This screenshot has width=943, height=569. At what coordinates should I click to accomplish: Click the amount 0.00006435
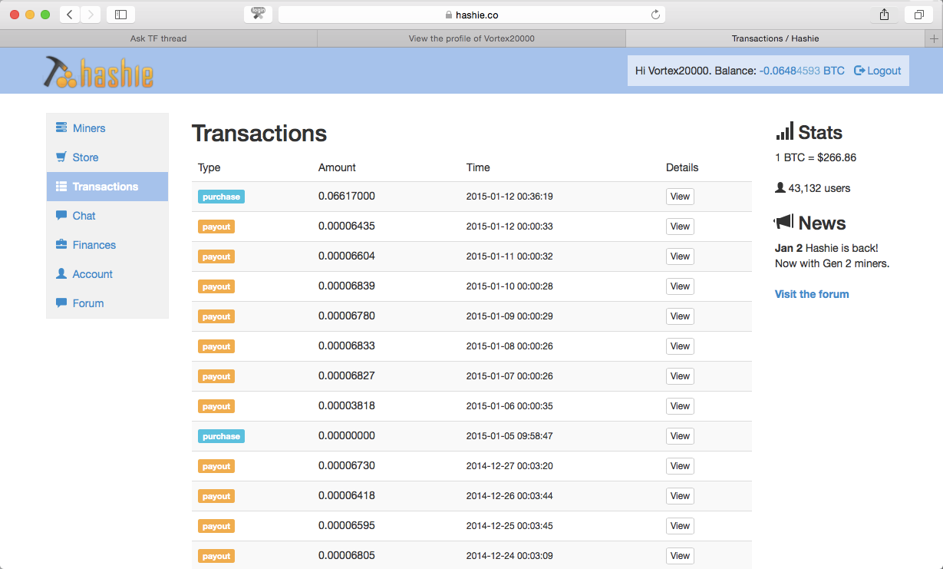click(347, 226)
